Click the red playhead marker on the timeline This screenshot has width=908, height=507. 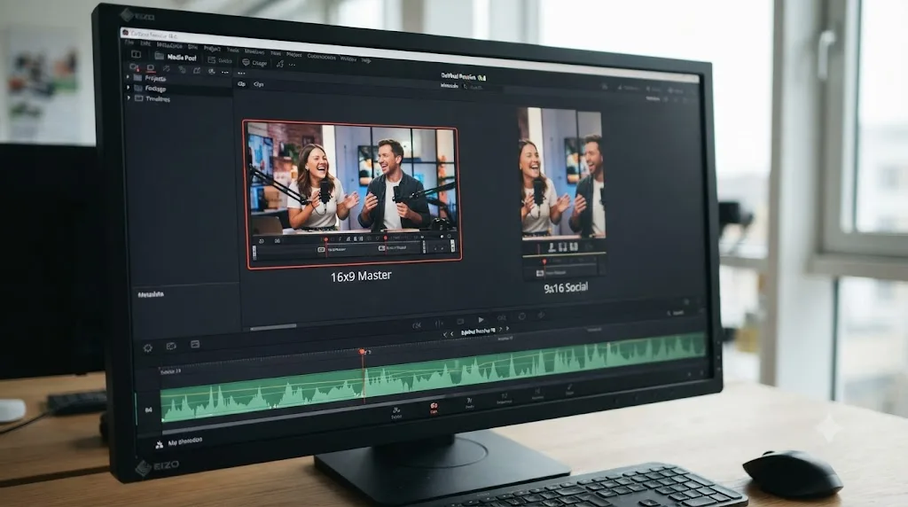tap(362, 352)
